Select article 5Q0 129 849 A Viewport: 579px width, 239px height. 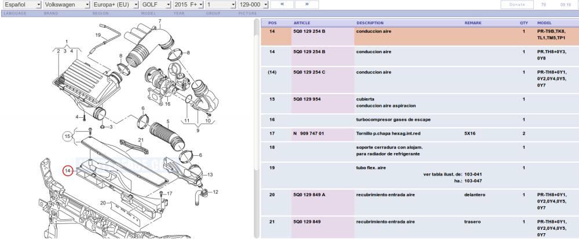309,195
